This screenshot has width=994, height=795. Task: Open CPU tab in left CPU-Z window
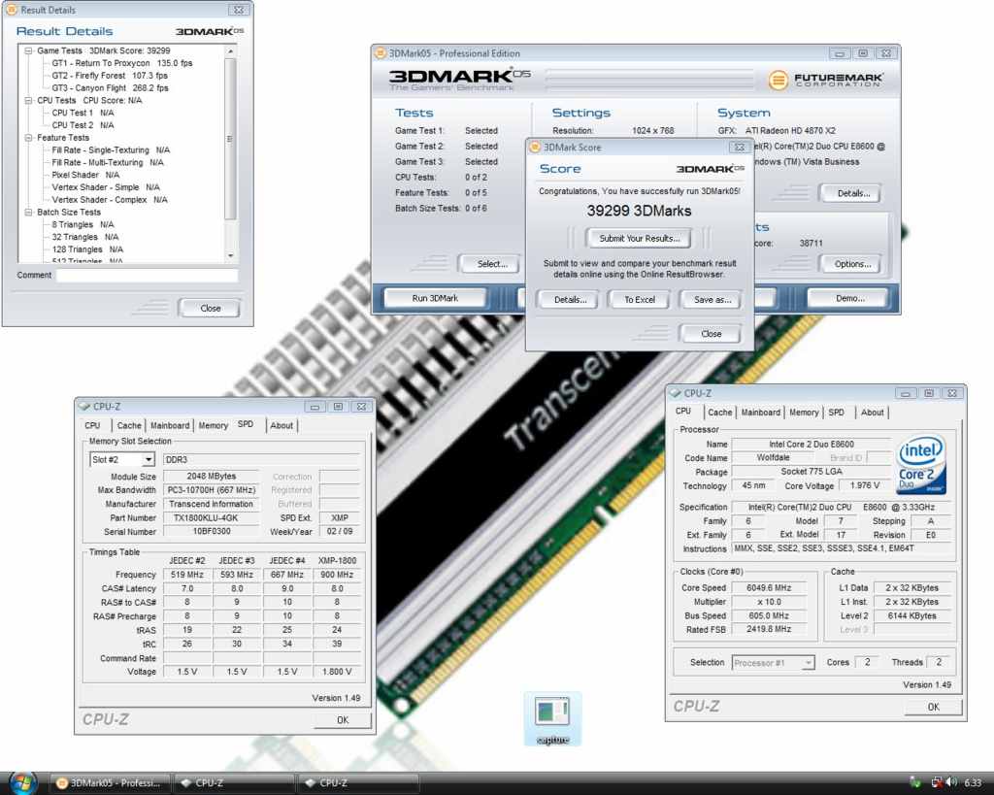[x=92, y=425]
